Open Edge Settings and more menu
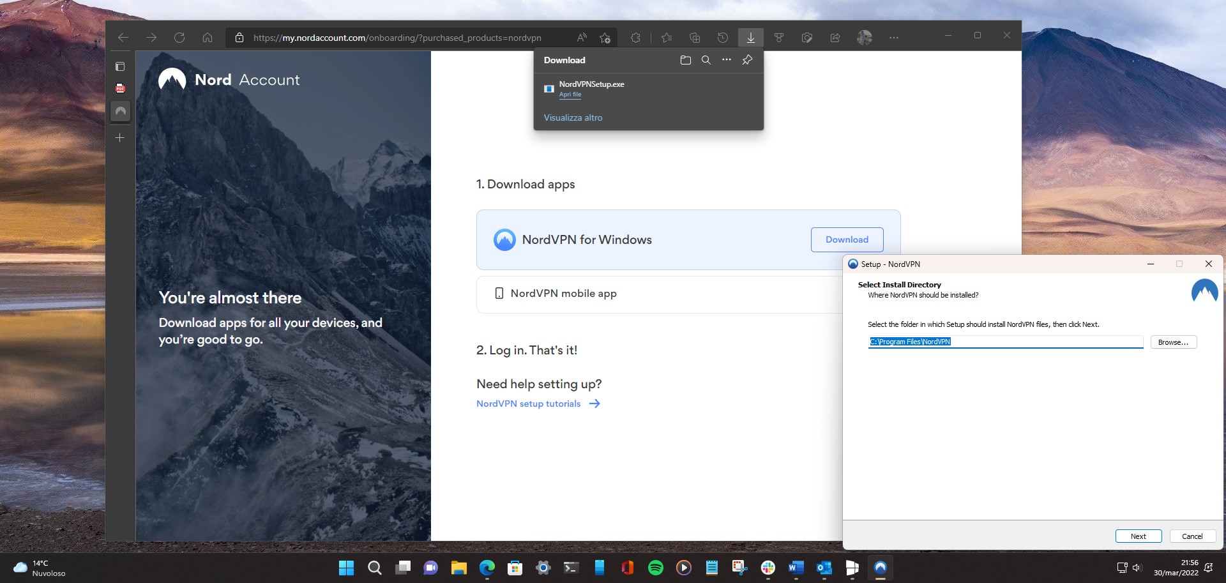This screenshot has height=583, width=1226. pos(894,38)
